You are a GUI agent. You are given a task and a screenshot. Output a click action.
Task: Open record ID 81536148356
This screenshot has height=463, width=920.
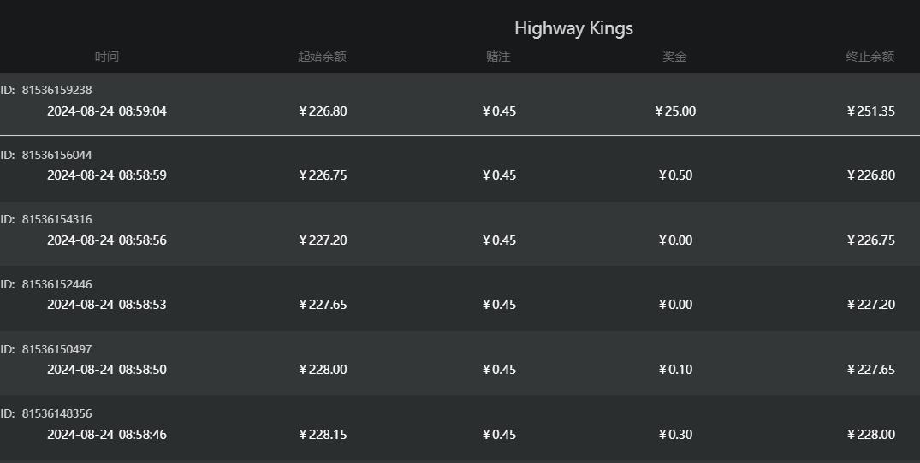(x=56, y=413)
